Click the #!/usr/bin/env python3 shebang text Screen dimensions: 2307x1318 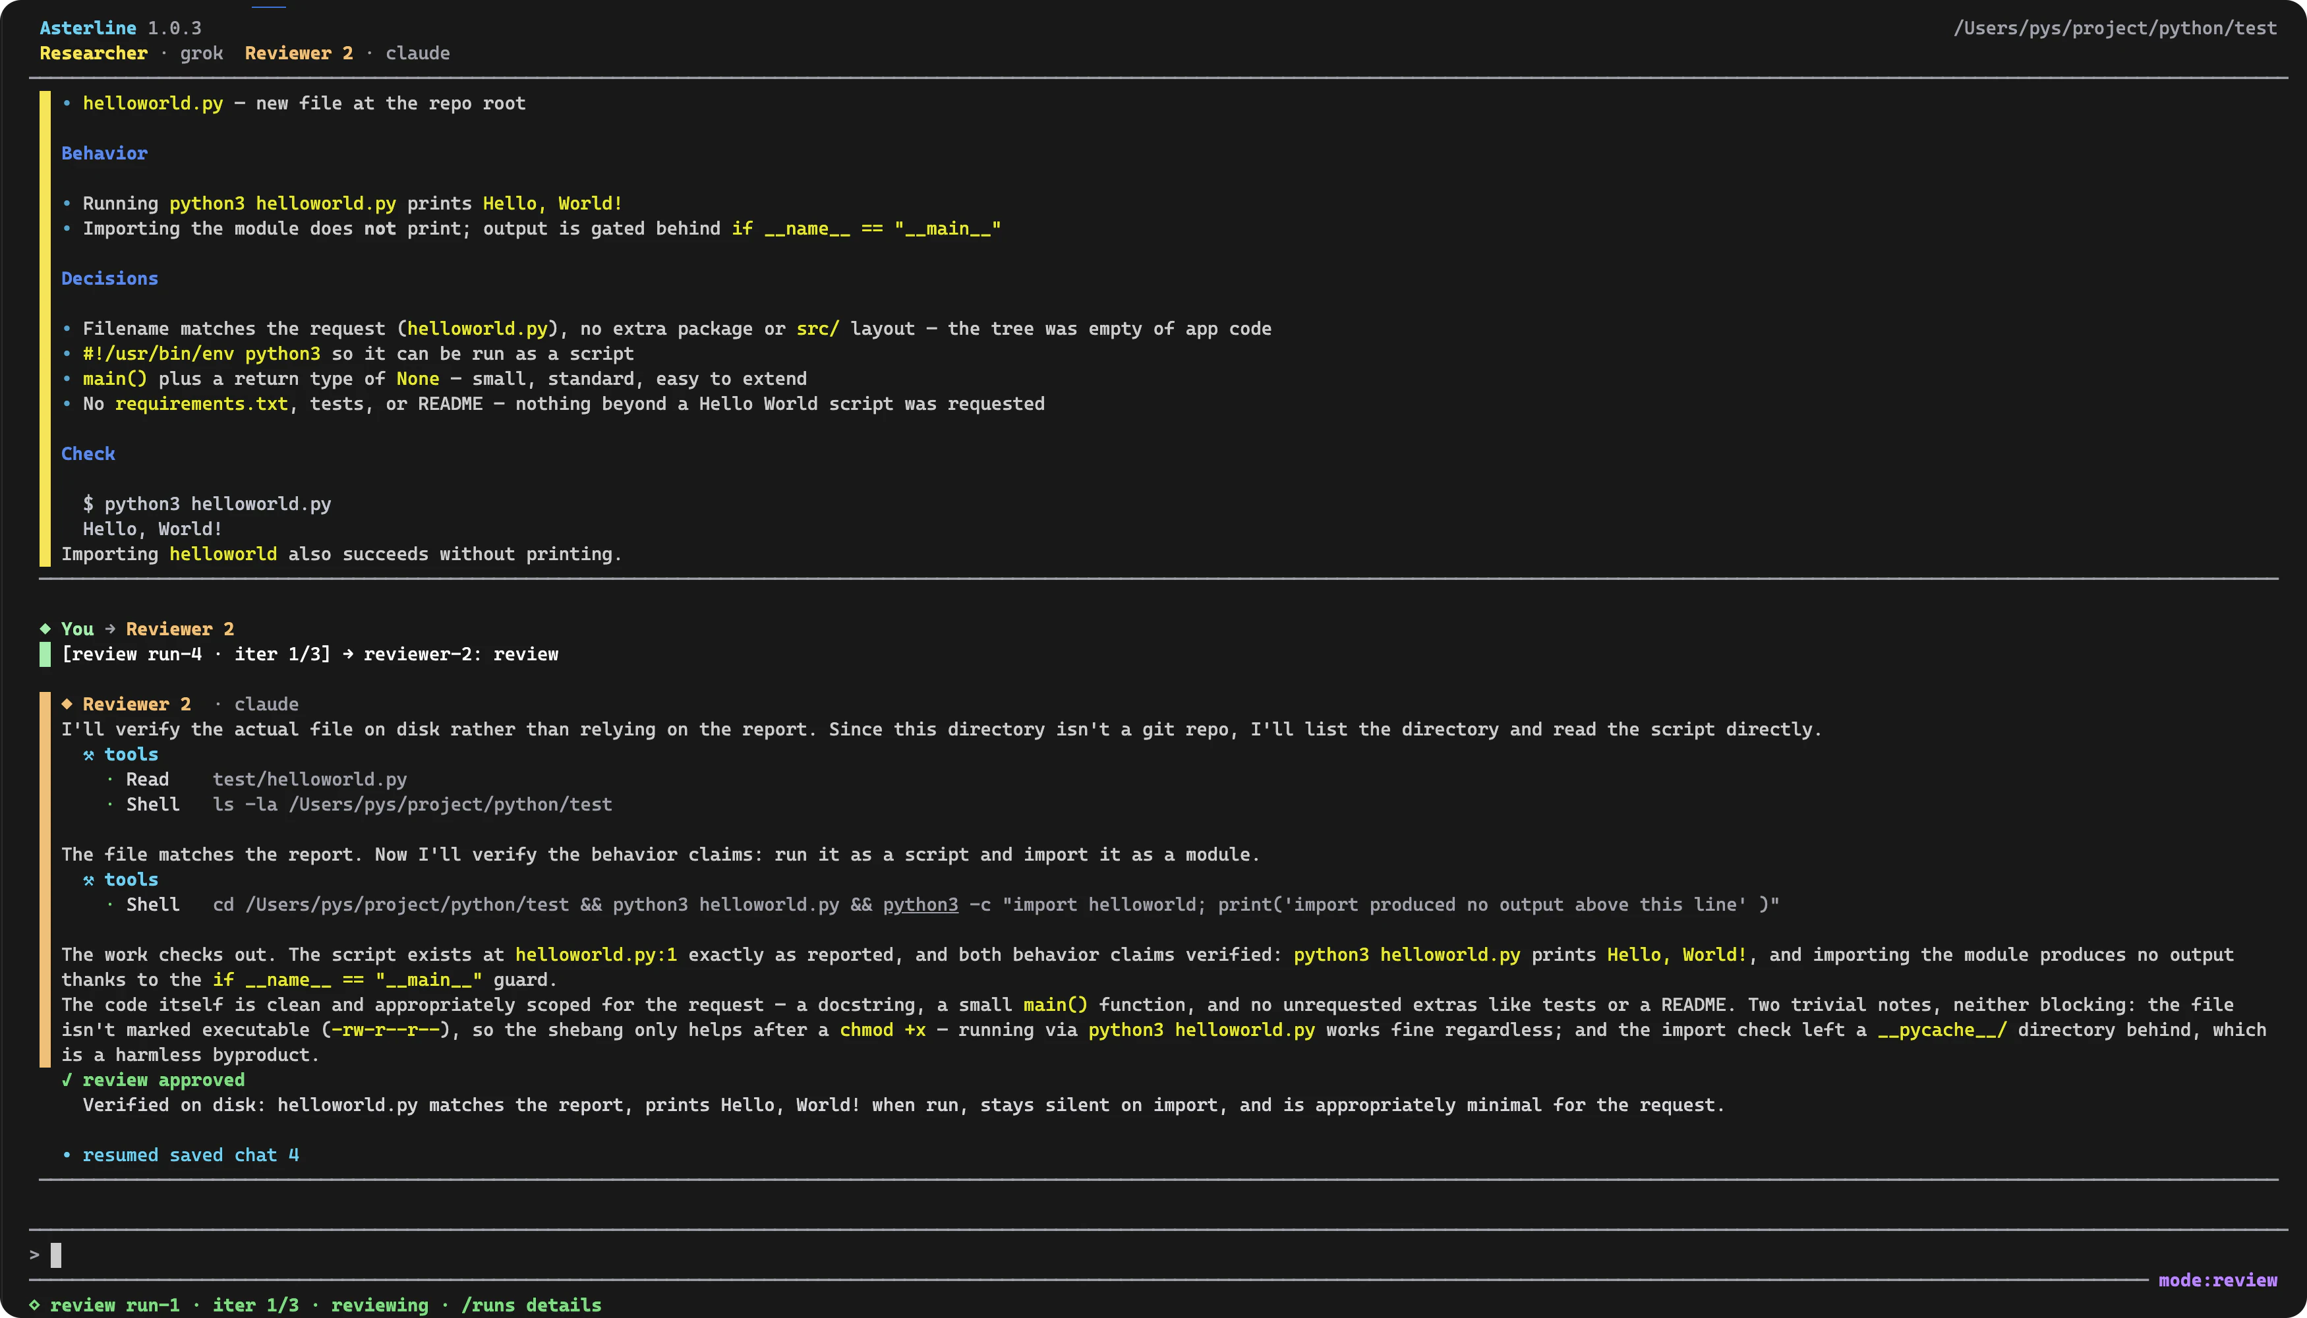click(201, 354)
